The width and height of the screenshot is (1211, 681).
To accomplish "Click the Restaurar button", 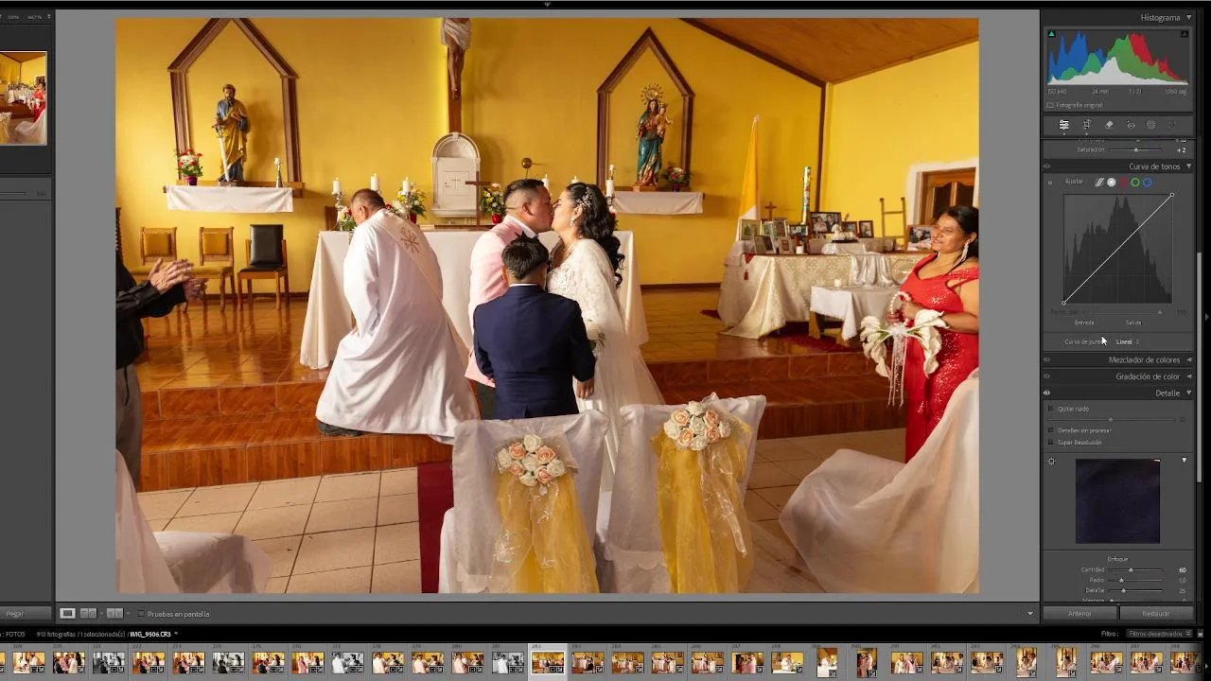I will (x=1156, y=614).
